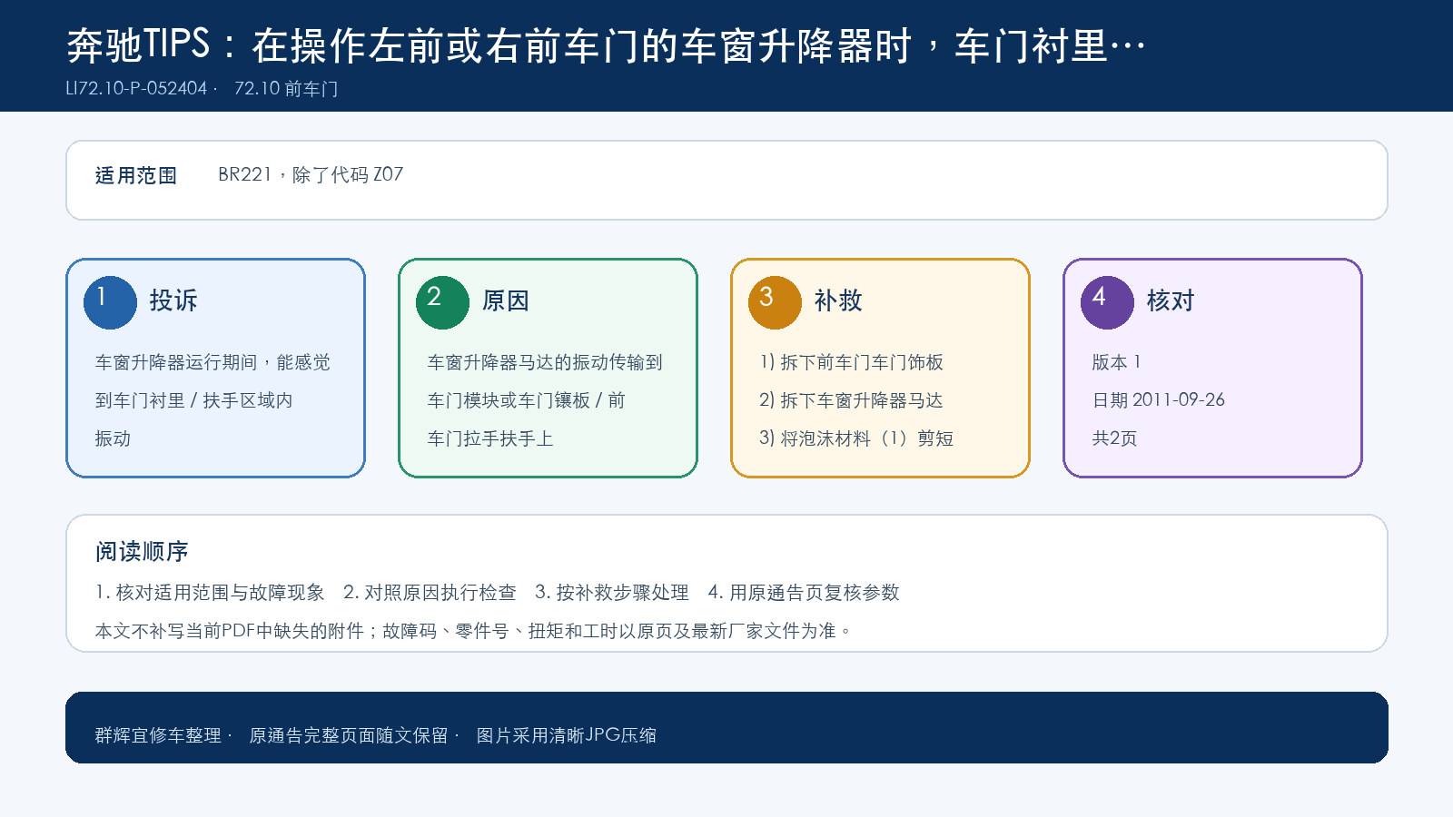Click the orange number 3 circle badge
Viewport: 1453px width, 817px height.
(775, 302)
